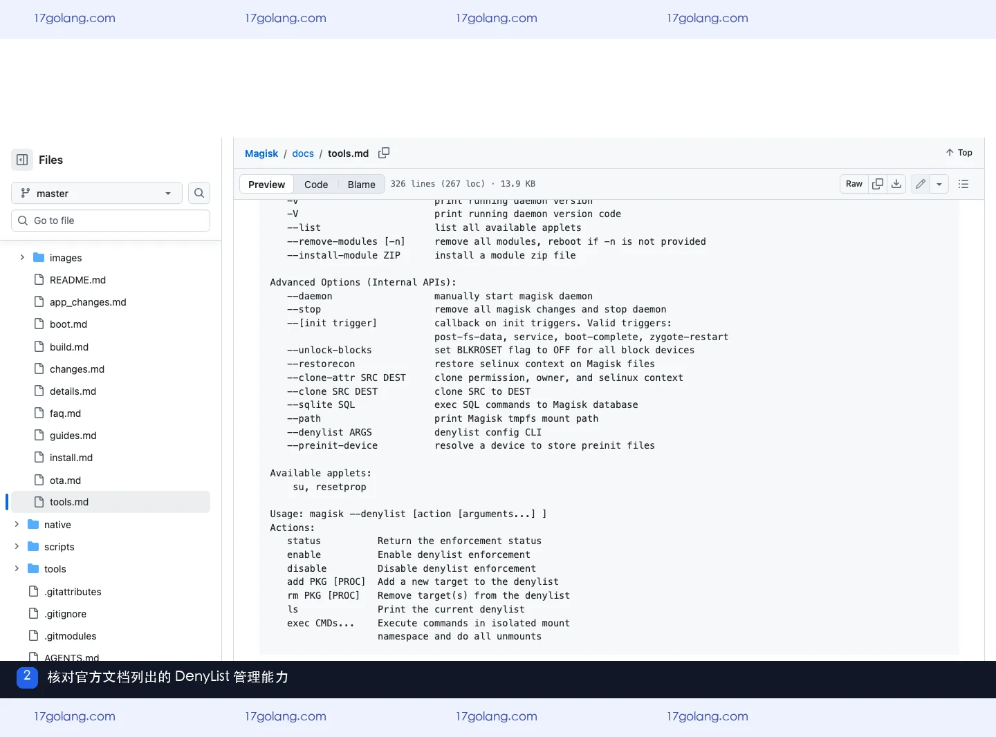Collapse the Files side panel icon
The height and width of the screenshot is (737, 996).
pyautogui.click(x=22, y=160)
